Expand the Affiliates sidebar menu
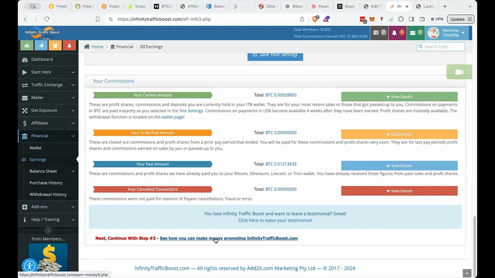The width and height of the screenshot is (495, 278). tap(48, 123)
